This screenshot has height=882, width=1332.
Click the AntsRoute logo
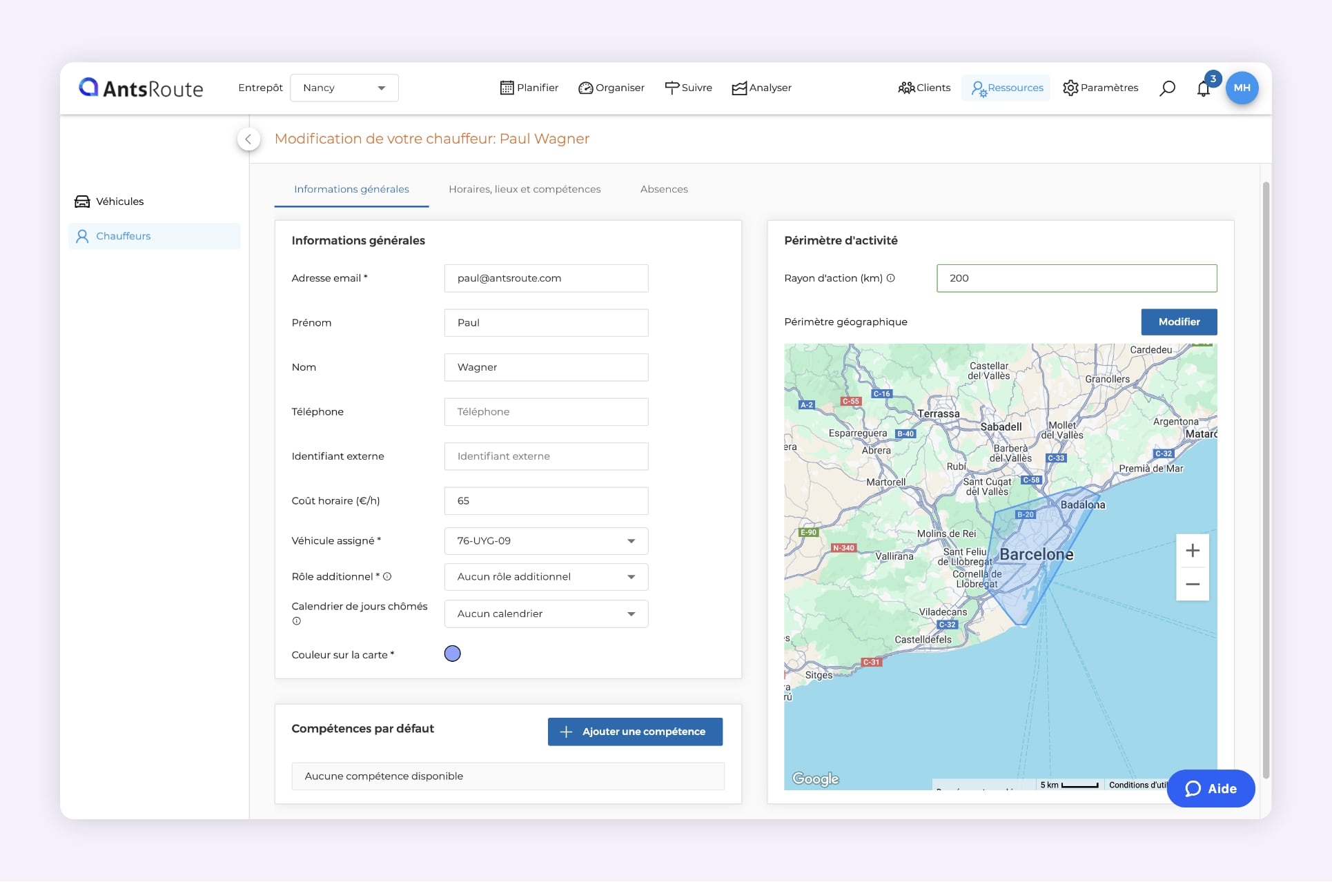point(141,88)
